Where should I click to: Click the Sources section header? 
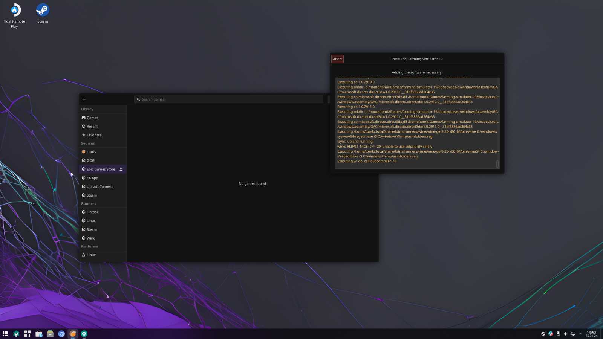click(88, 144)
